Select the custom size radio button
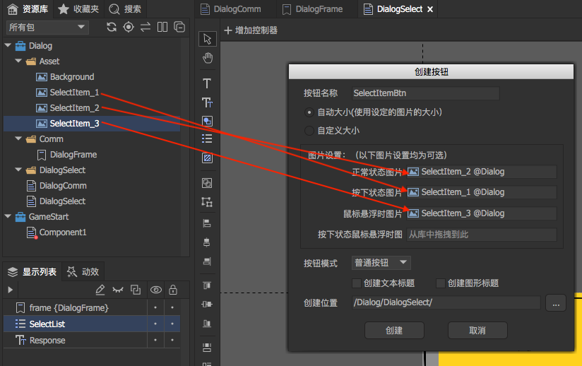 coord(309,130)
